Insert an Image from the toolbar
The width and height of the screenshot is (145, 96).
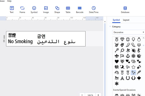pyautogui.click(x=46, y=10)
